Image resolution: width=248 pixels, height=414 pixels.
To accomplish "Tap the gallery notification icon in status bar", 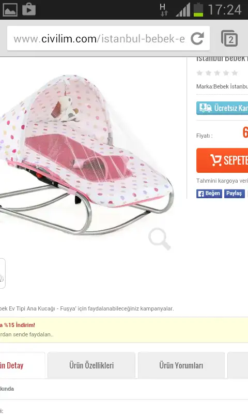I will click(x=10, y=10).
